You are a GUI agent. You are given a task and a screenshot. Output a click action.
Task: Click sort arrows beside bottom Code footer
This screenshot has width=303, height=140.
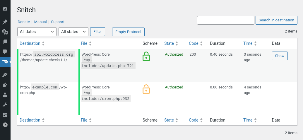[x=201, y=120]
